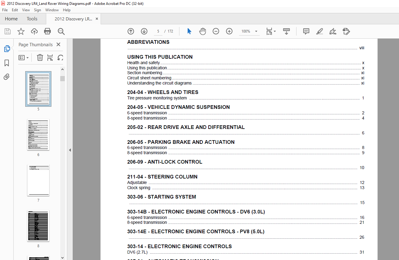
Task: Click the scrolling mode icon
Action: click(286, 31)
